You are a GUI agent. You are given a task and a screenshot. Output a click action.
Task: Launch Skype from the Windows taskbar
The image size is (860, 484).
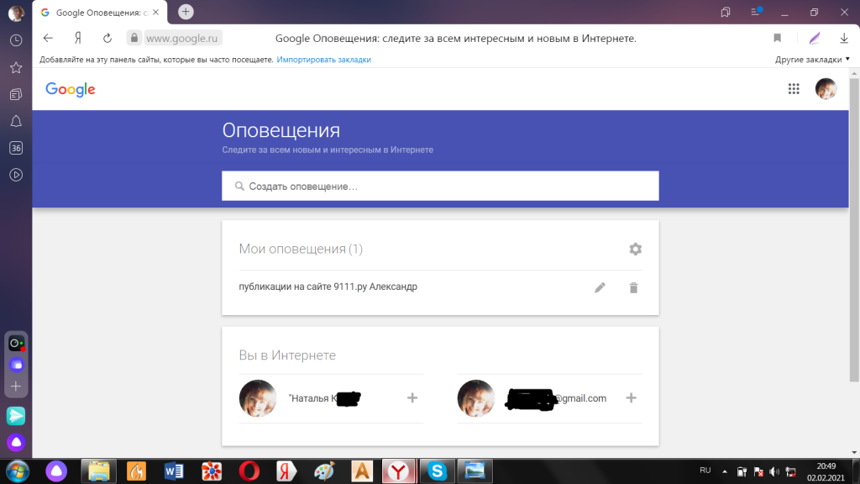point(437,471)
